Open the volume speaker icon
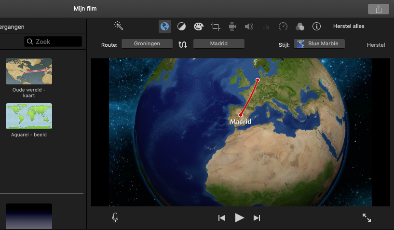 [249, 27]
